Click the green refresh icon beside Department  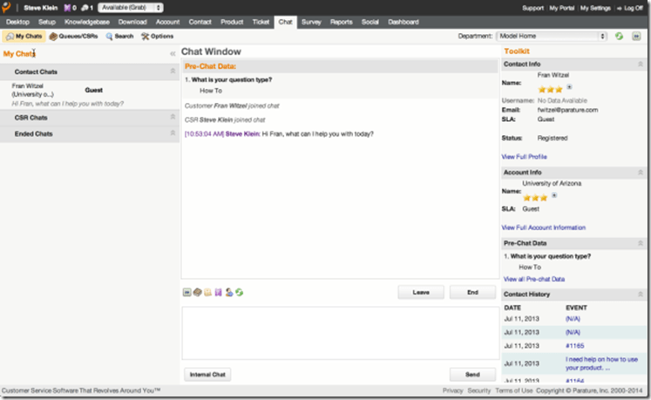618,37
